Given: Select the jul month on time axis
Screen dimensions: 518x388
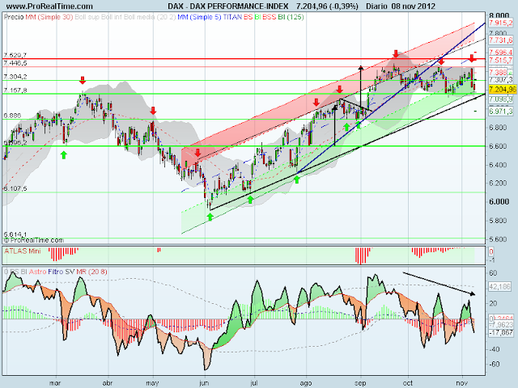Looking at the screenshot, I should 253,382.
